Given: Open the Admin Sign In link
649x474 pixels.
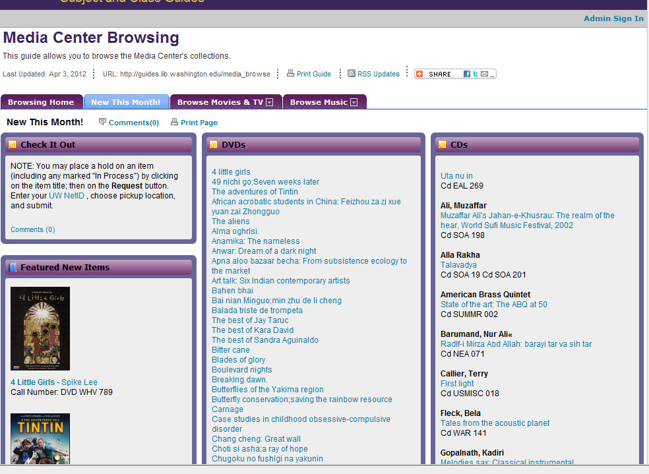Looking at the screenshot, I should tap(613, 18).
